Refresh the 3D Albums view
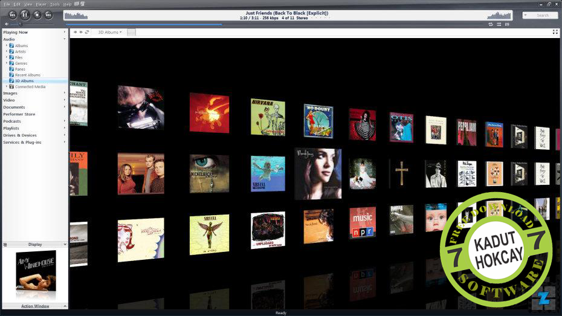The image size is (562, 316). click(87, 32)
